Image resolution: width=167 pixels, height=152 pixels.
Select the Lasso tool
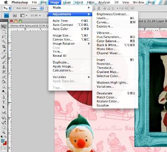coord(4,37)
